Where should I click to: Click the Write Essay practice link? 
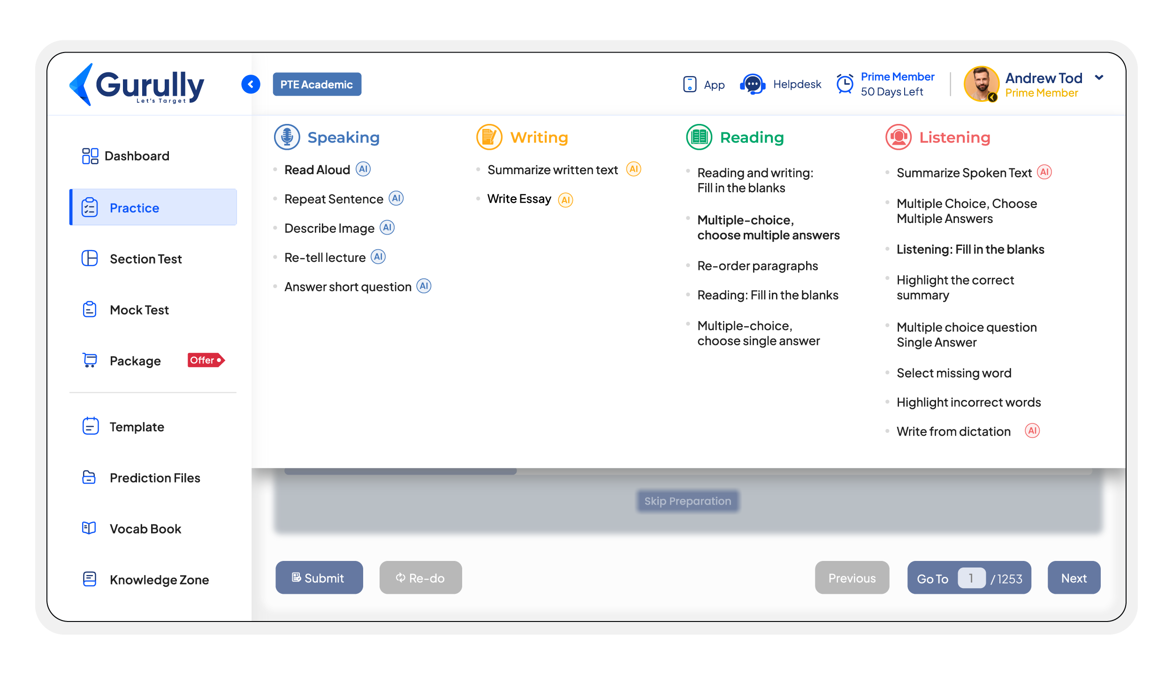pos(519,199)
